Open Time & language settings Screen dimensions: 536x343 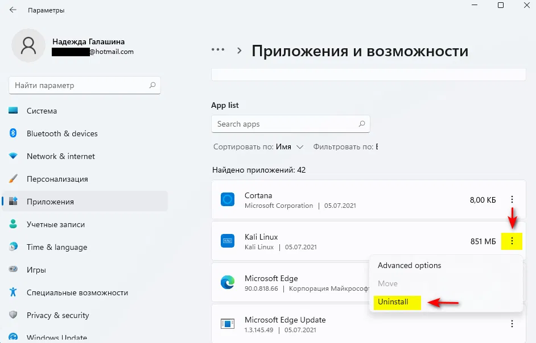point(56,247)
